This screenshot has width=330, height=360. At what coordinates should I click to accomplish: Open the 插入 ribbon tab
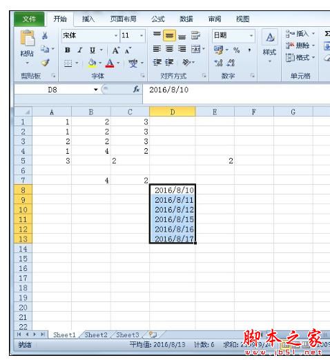tap(88, 19)
